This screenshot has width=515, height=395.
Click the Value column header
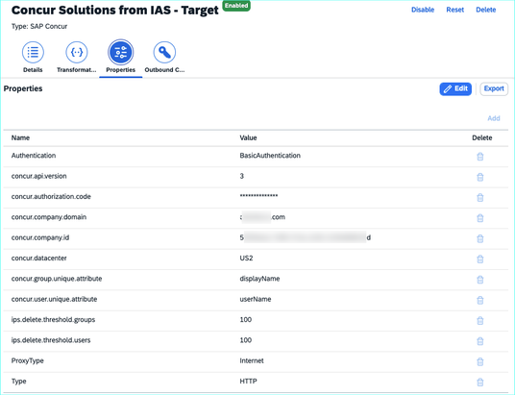click(248, 137)
